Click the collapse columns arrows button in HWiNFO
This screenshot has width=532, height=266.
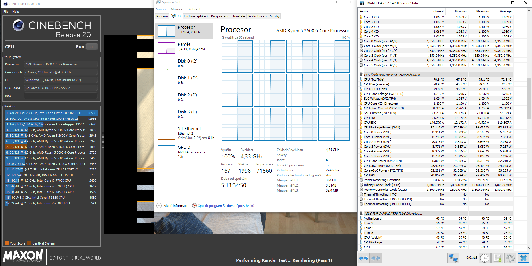tap(375, 258)
